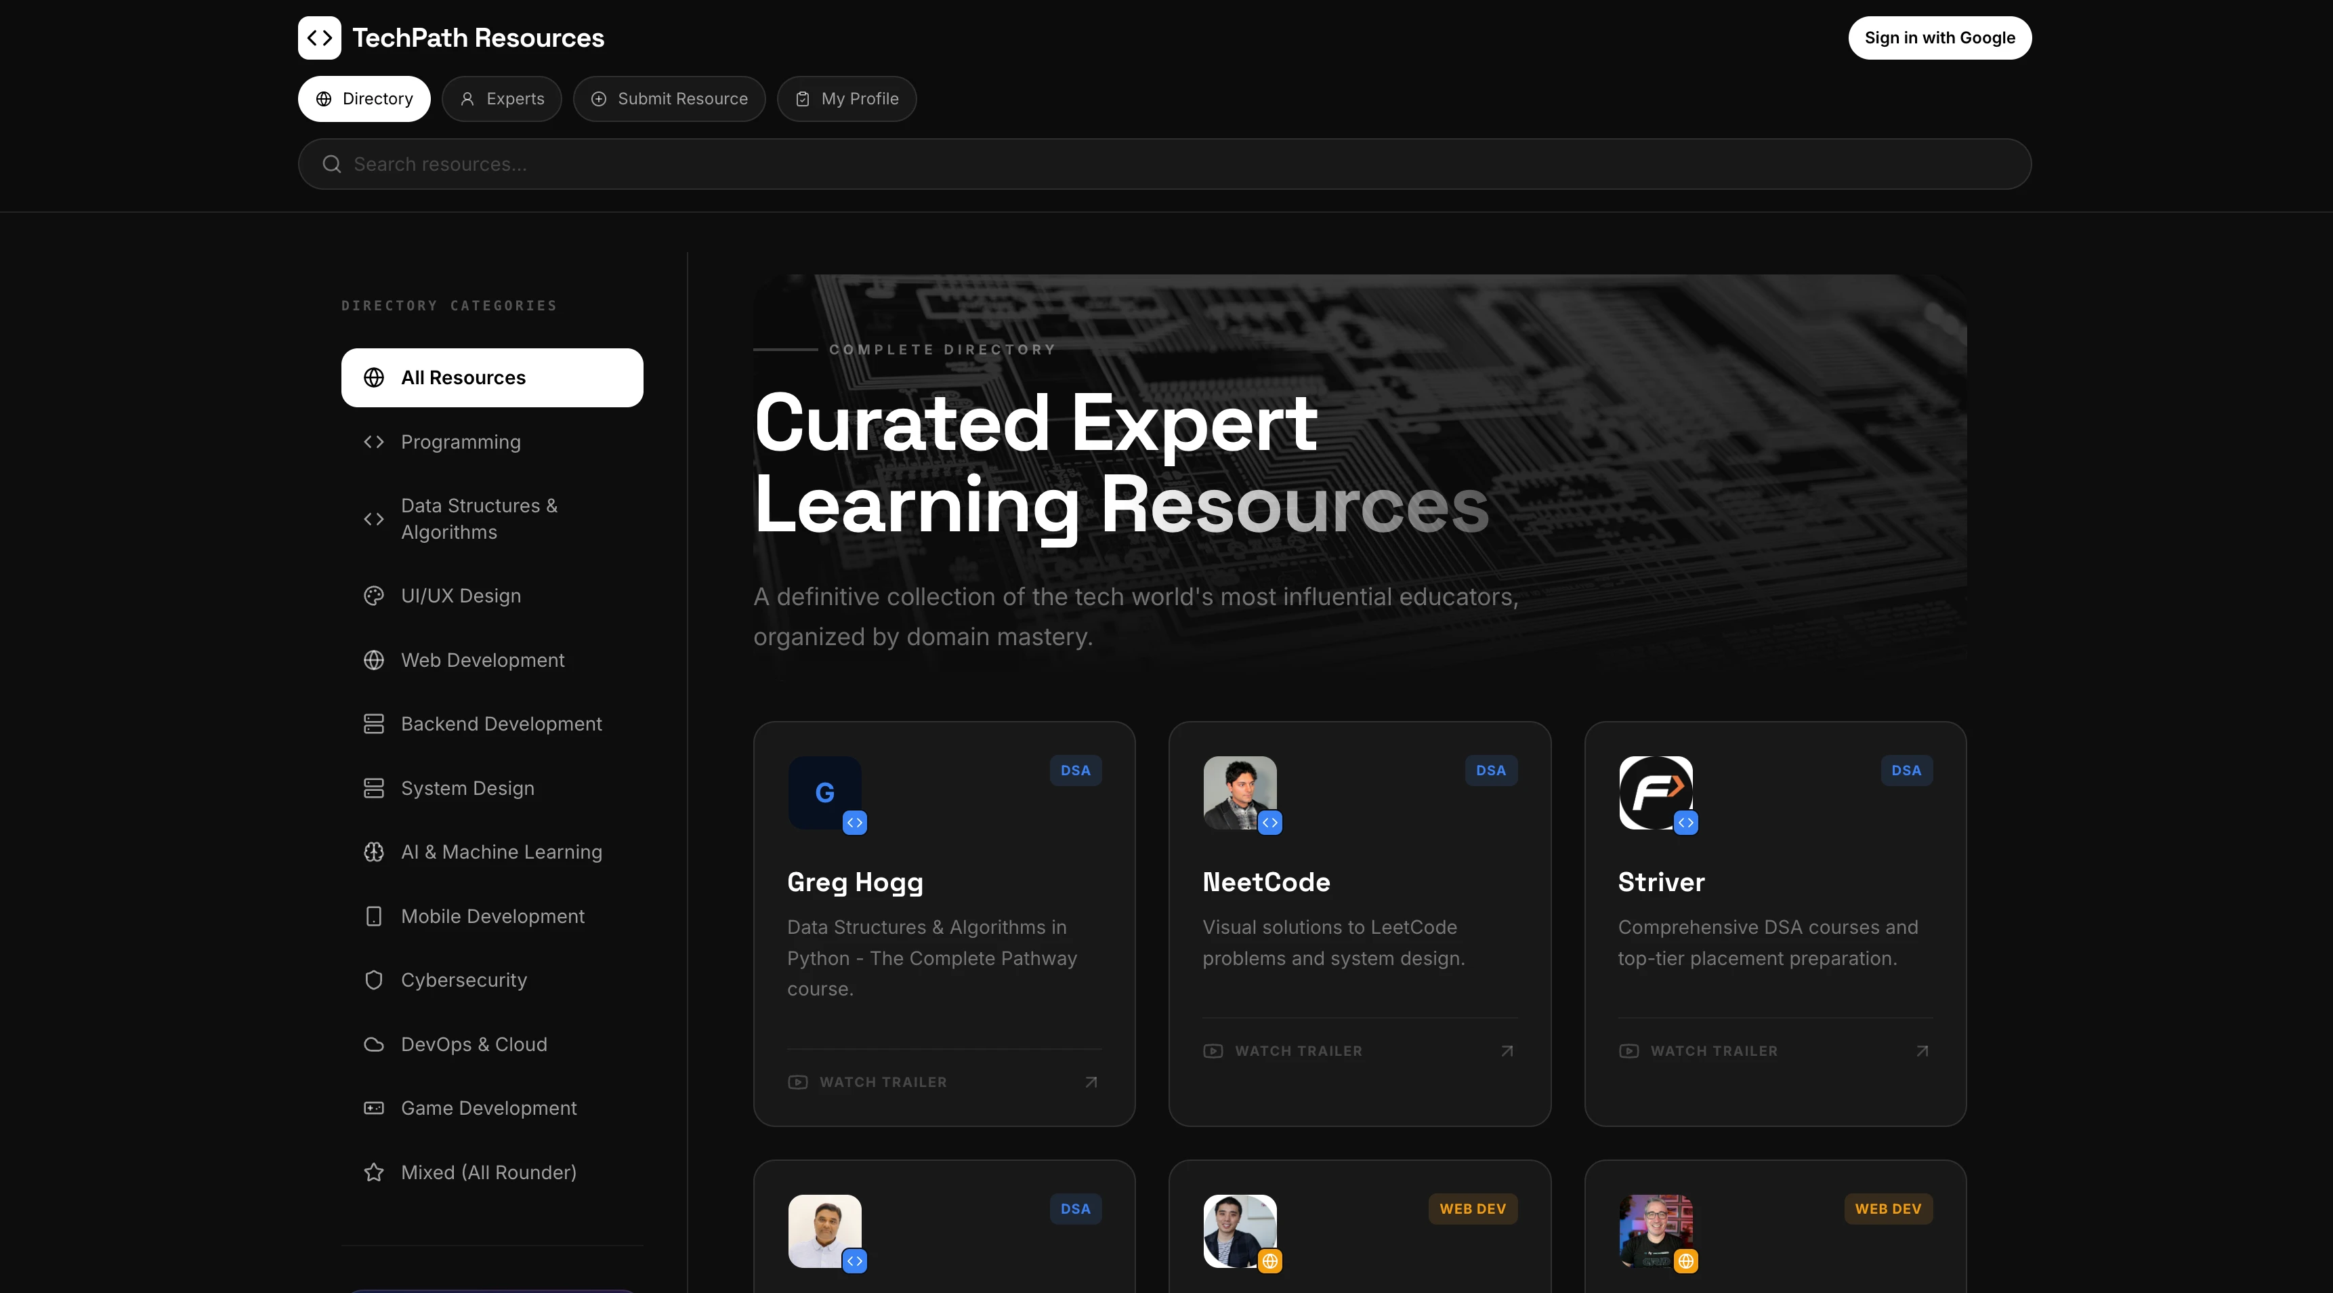Click the magnifier icon in search bar
Viewport: 2333px width, 1293px height.
pos(331,164)
